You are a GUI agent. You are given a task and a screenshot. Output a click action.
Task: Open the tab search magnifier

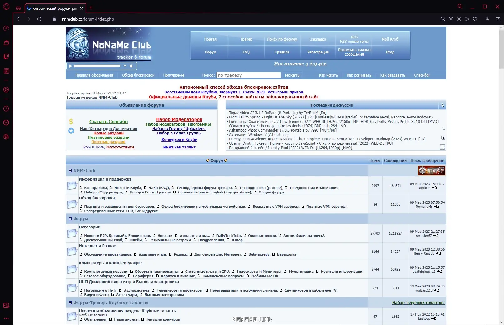point(460,6)
